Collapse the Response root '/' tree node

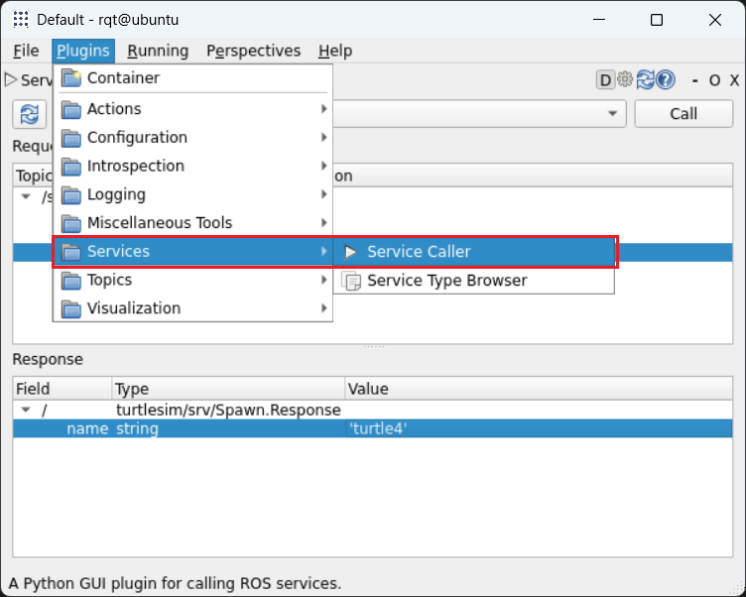point(26,410)
